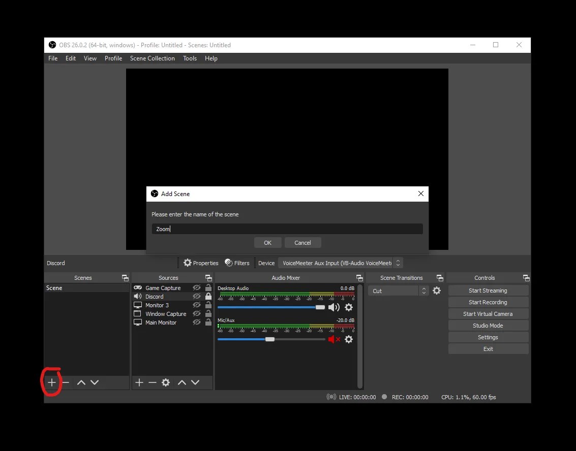Pop out the Audio Mixer panel
The image size is (576, 451).
[359, 278]
